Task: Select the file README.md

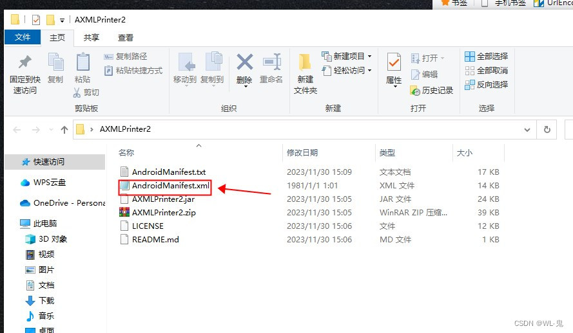Action: (x=155, y=239)
